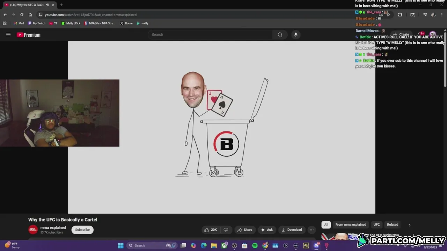Open Discord from taskbar
The height and width of the screenshot is (251, 447).
click(x=316, y=245)
